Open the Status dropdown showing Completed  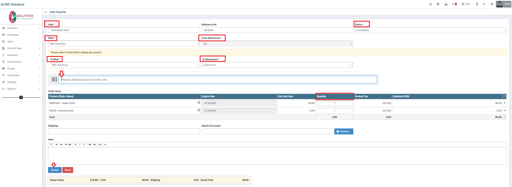pos(430,30)
